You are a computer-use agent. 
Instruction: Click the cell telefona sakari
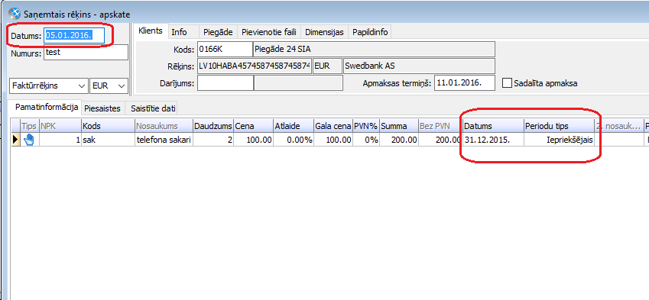pos(164,140)
